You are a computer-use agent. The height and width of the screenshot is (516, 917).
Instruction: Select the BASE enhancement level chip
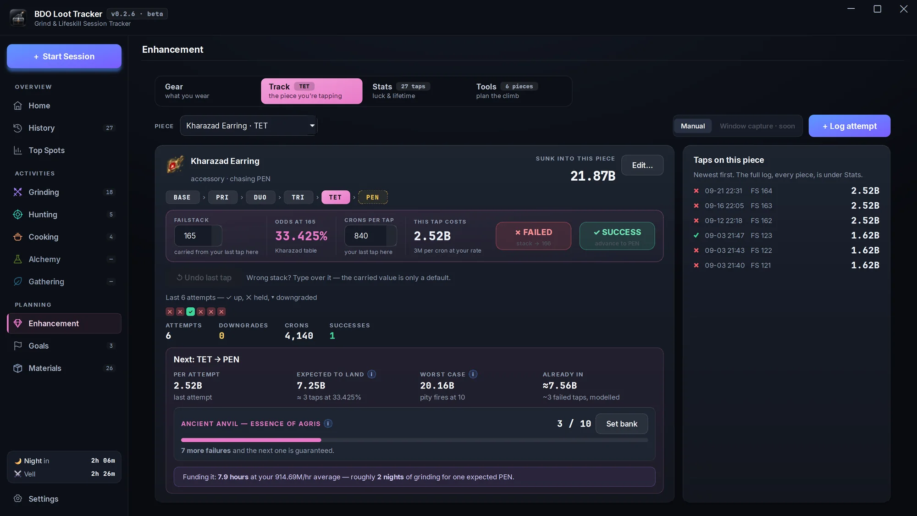[182, 197]
